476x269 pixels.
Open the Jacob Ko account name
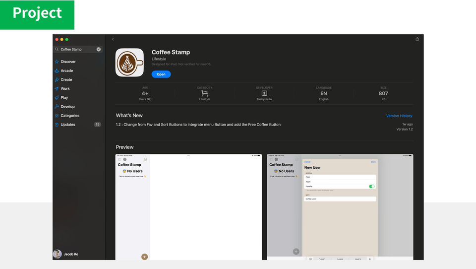71,254
